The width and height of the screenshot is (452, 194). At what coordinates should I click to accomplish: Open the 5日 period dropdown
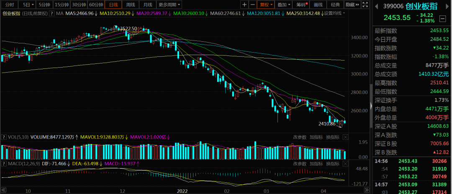pyautogui.click(x=28, y=5)
